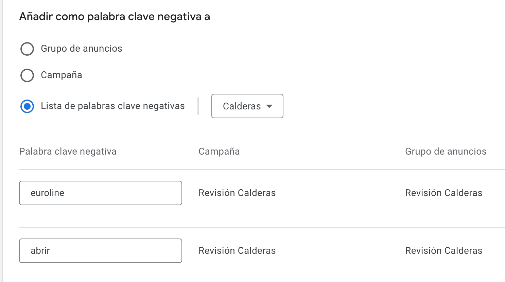Image resolution: width=505 pixels, height=282 pixels.
Task: Focus the "abrir" negative keyword field
Action: click(x=100, y=251)
